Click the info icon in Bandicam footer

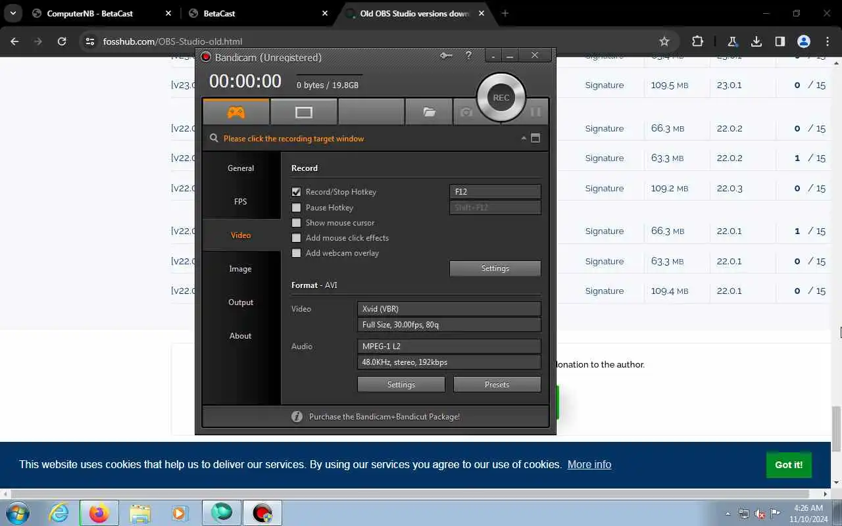pos(297,416)
